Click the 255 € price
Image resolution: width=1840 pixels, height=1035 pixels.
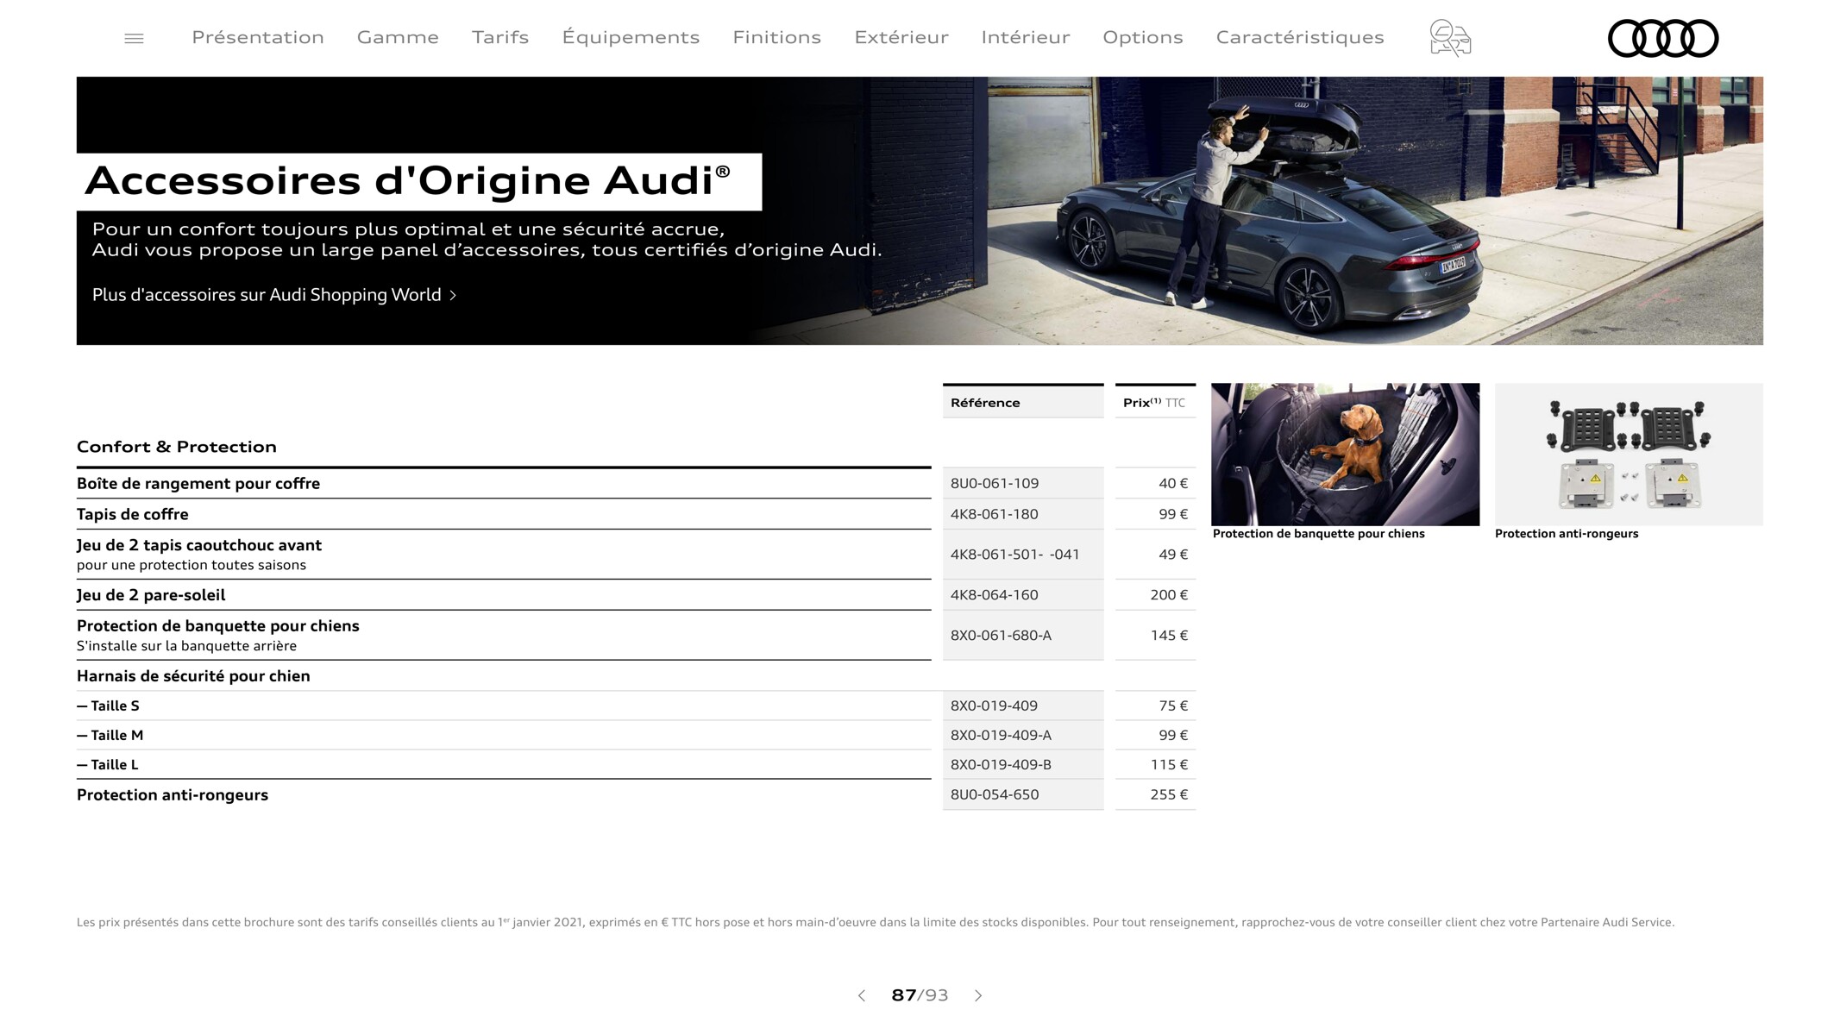[1169, 794]
